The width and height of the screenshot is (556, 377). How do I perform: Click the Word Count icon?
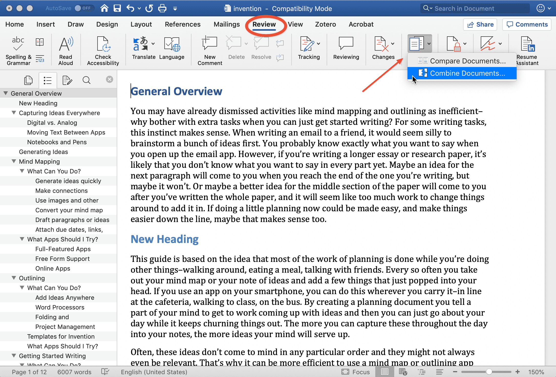click(40, 59)
